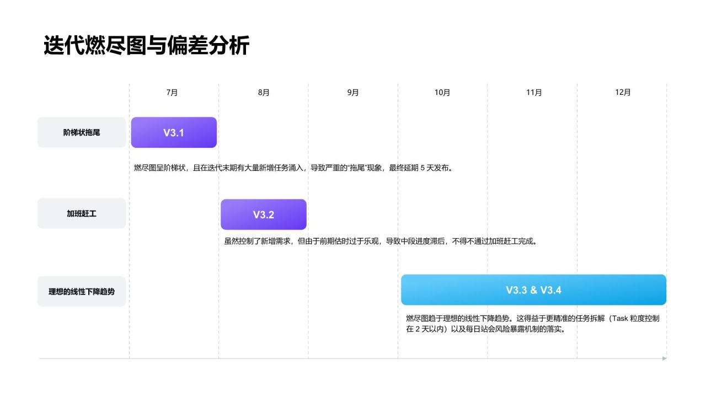Click the blue V3.3 & V3.4 bar
The image size is (706, 397).
(x=533, y=289)
